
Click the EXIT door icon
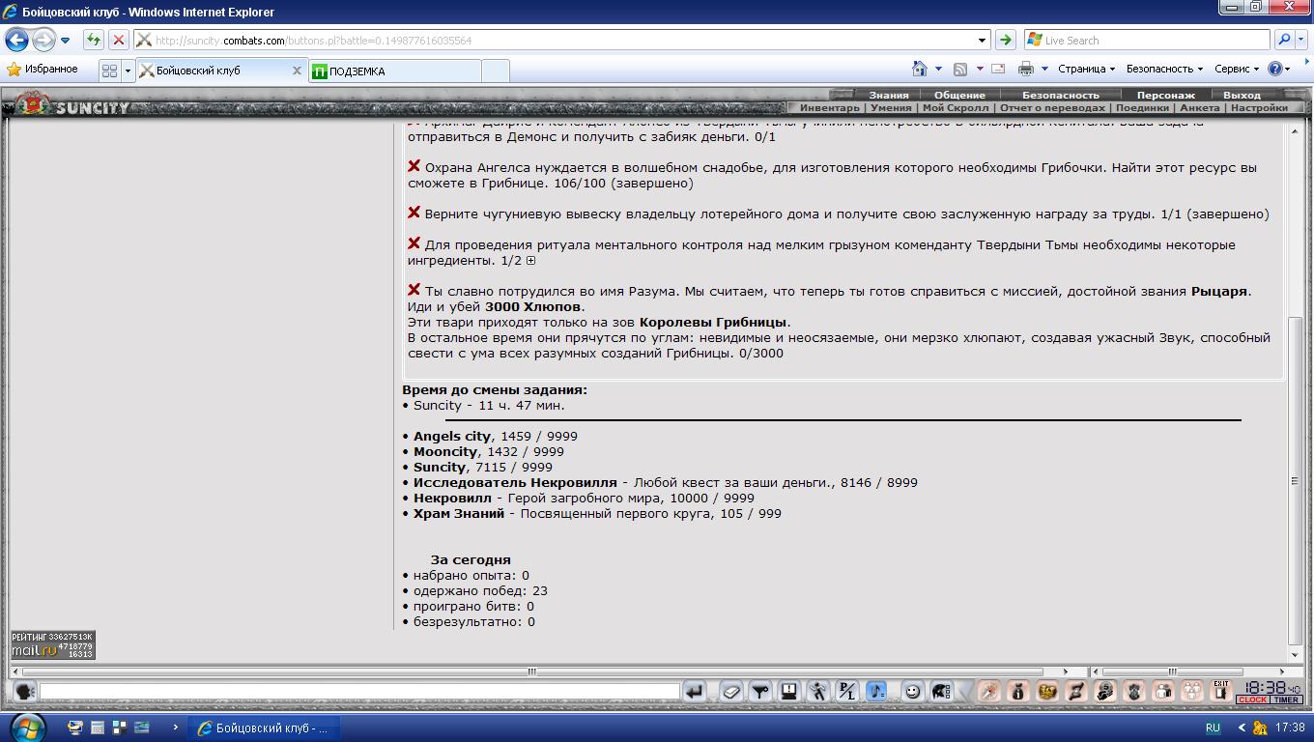point(1221,691)
